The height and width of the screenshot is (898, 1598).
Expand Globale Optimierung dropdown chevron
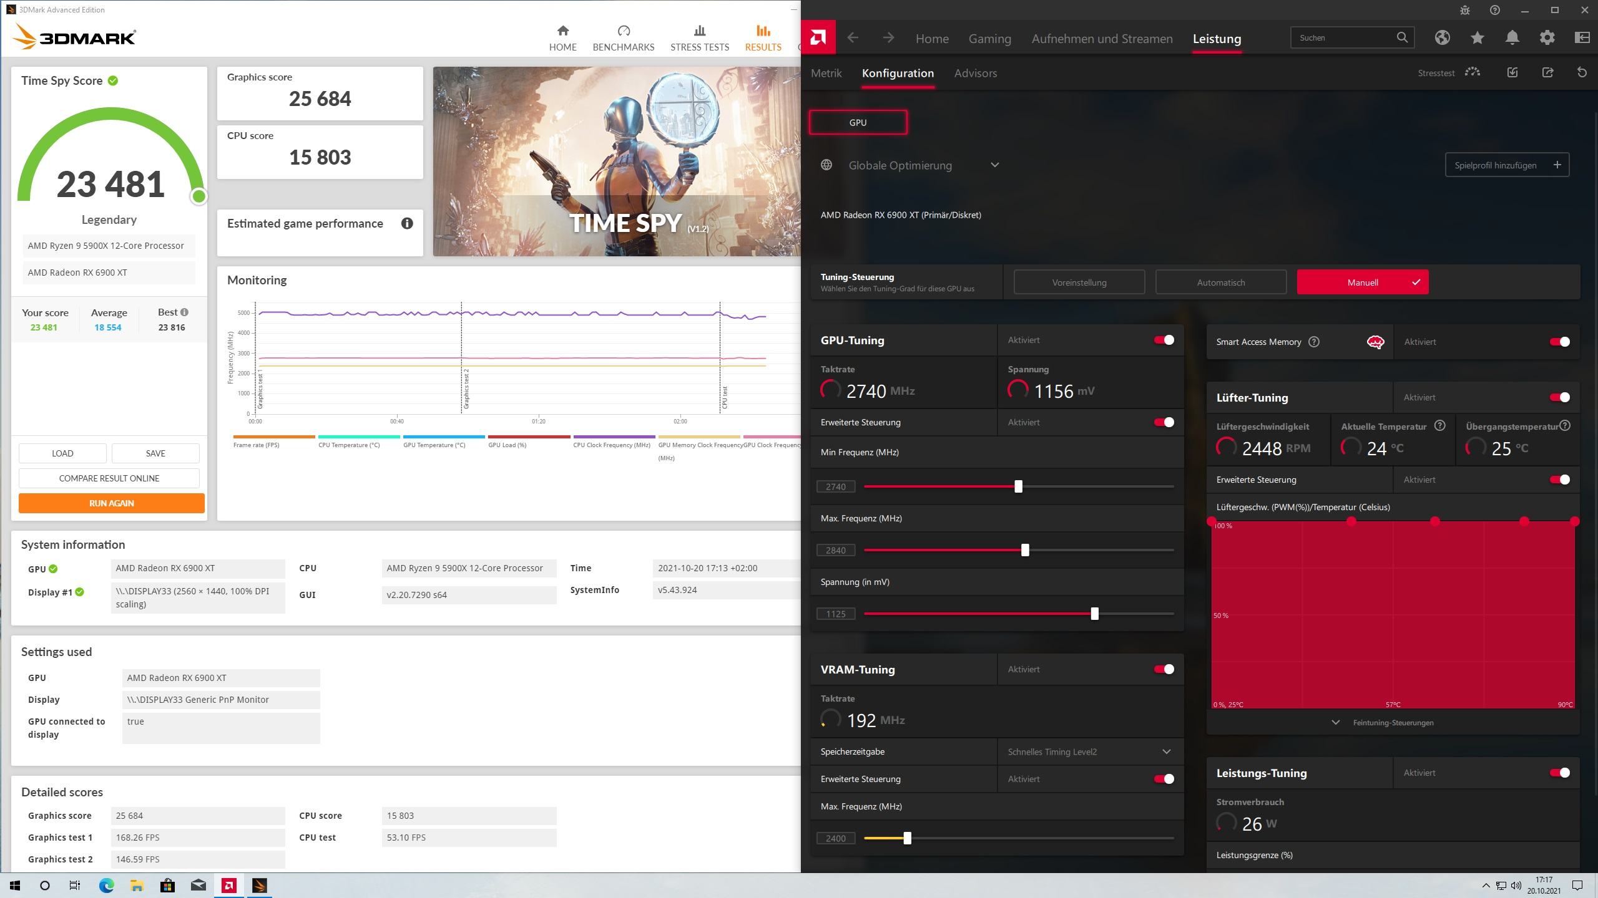(995, 165)
